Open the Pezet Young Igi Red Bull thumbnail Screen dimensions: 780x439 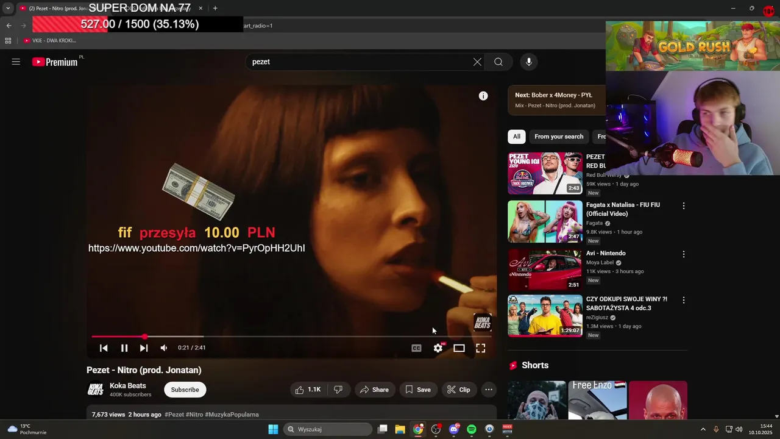[x=545, y=173]
